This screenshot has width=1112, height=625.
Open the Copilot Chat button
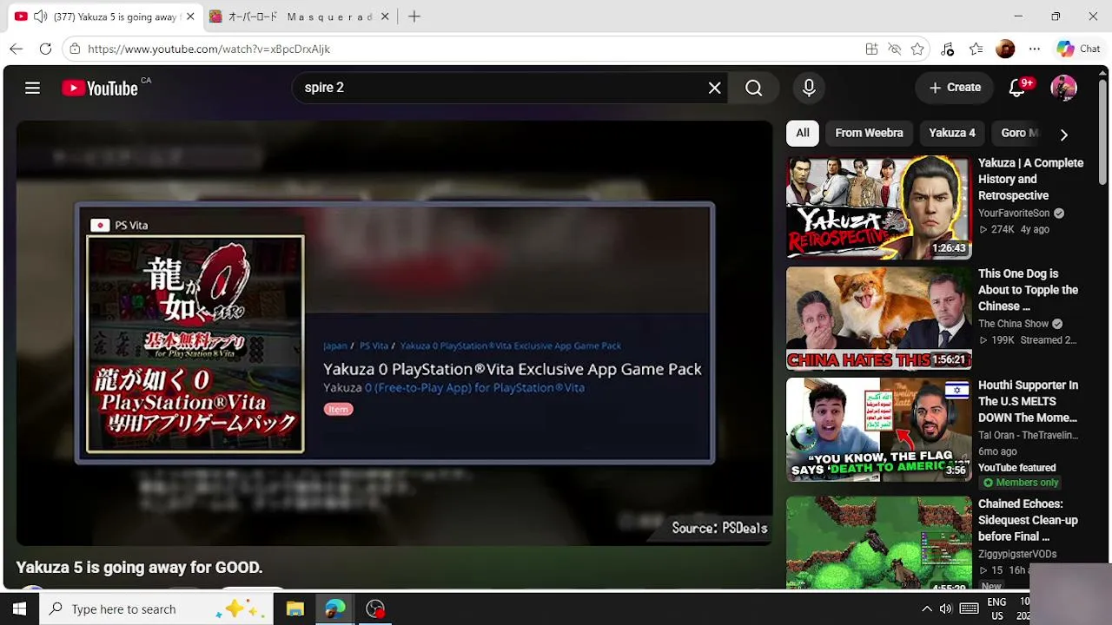[x=1078, y=49]
